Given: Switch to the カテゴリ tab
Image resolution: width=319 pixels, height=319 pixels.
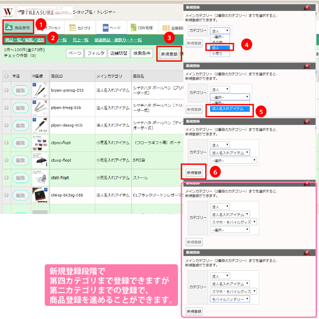Looking at the screenshot, I should tap(80, 28).
